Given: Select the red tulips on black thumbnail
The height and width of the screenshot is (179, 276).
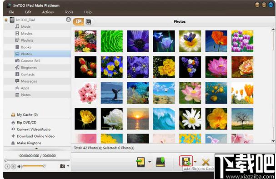Looking at the screenshot, I should point(85,67).
